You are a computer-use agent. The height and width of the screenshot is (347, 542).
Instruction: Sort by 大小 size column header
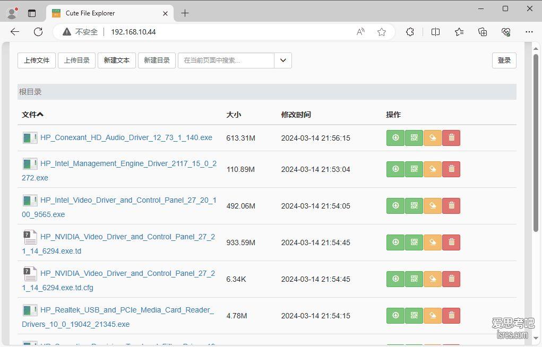point(234,115)
